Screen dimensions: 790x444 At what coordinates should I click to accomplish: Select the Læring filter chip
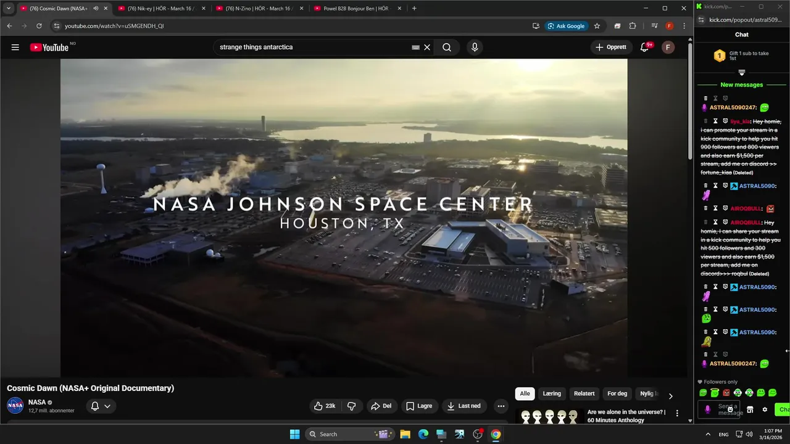(552, 393)
